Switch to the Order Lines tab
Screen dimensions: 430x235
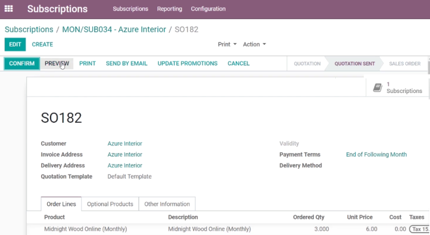(61, 204)
